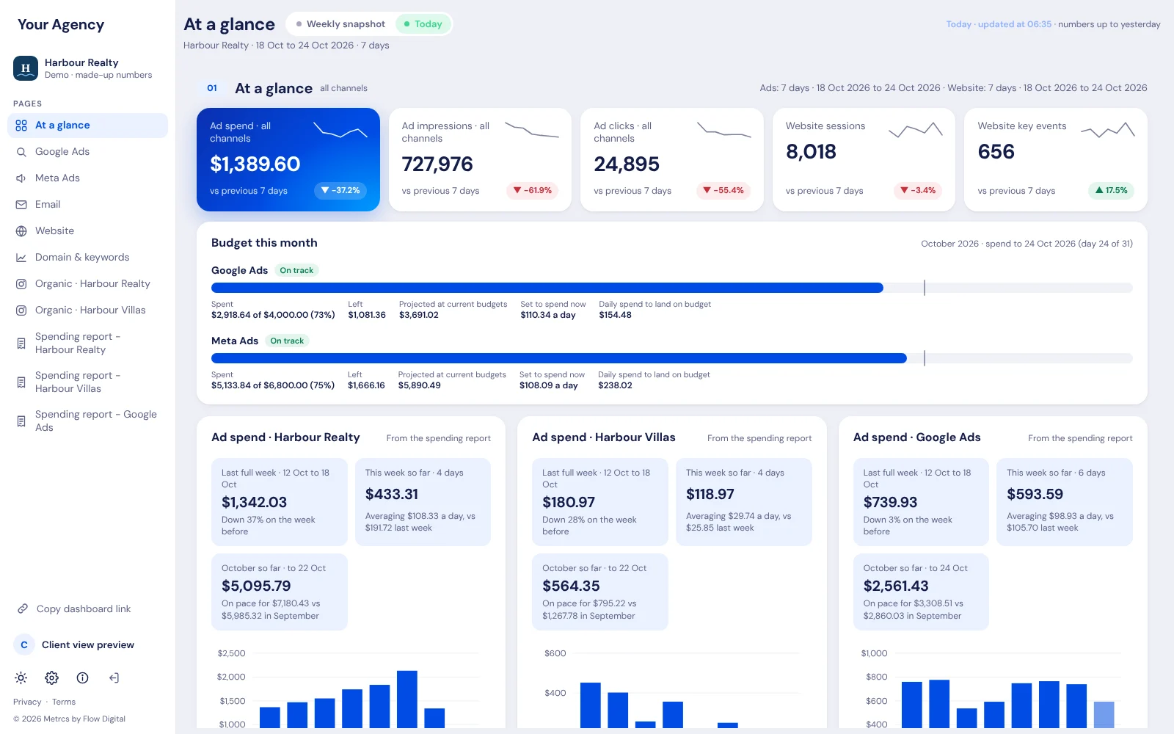
Task: Click the Harbour Realty demo account header
Action: 88,68
